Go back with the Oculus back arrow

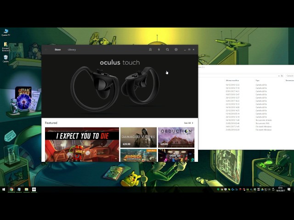pyautogui.click(x=46, y=49)
